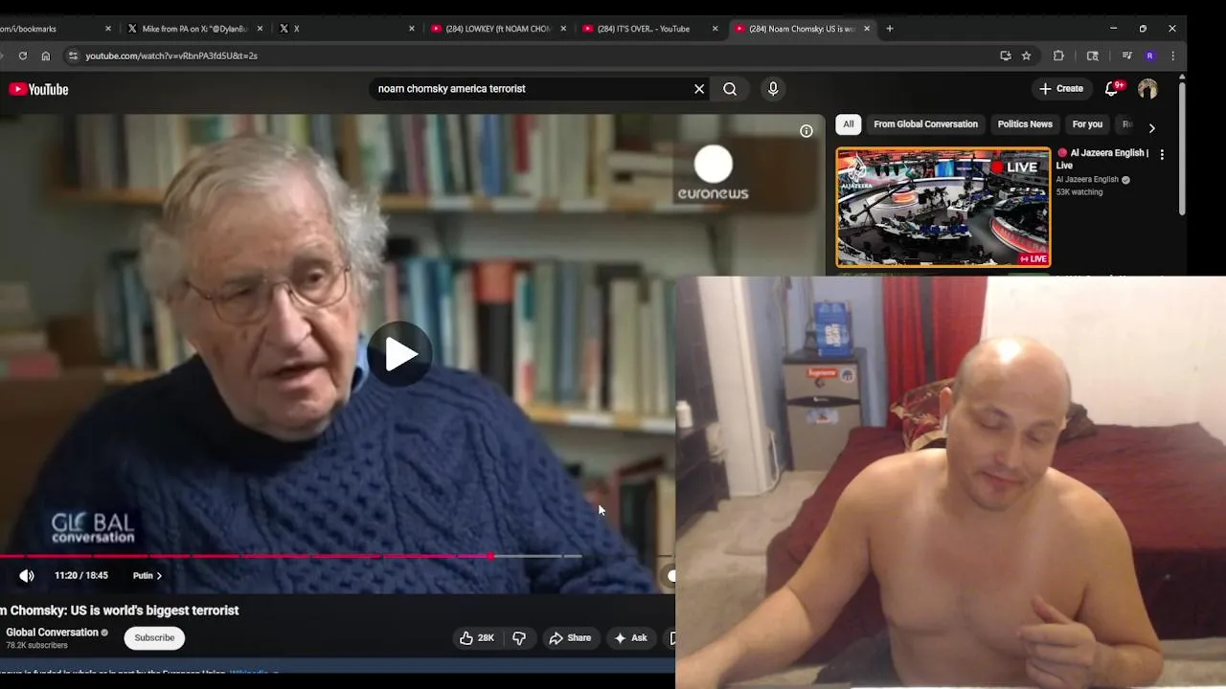Select the For you filter chip

click(1087, 124)
